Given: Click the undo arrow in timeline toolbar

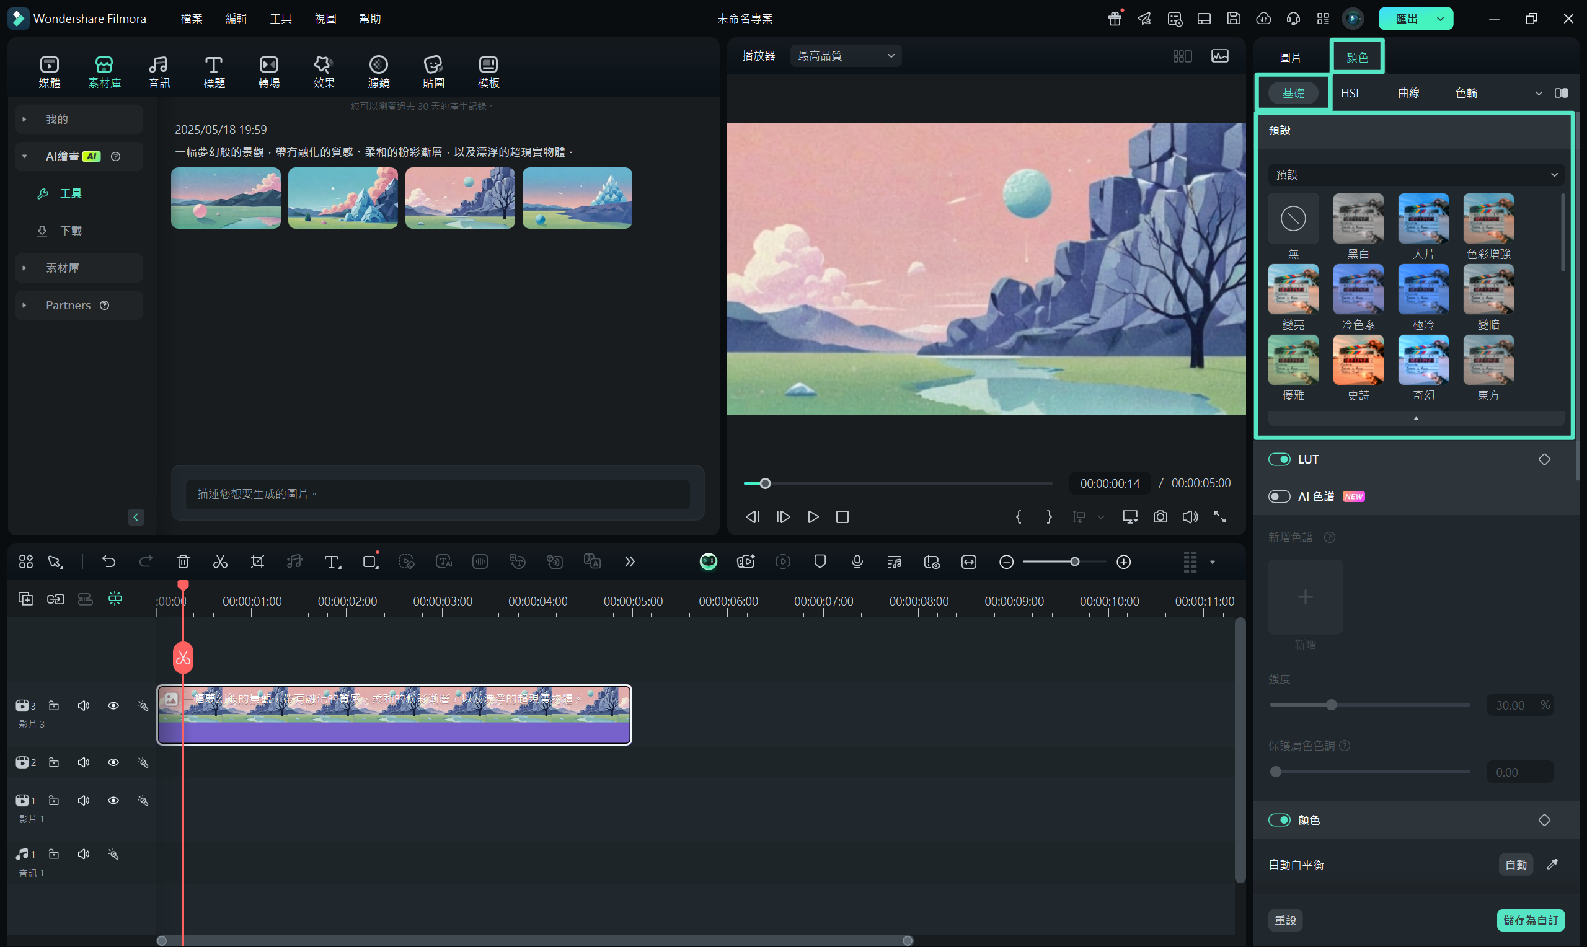Looking at the screenshot, I should 108,562.
